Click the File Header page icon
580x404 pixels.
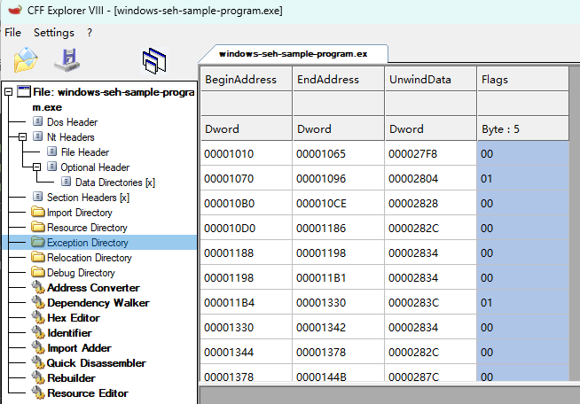tap(51, 151)
